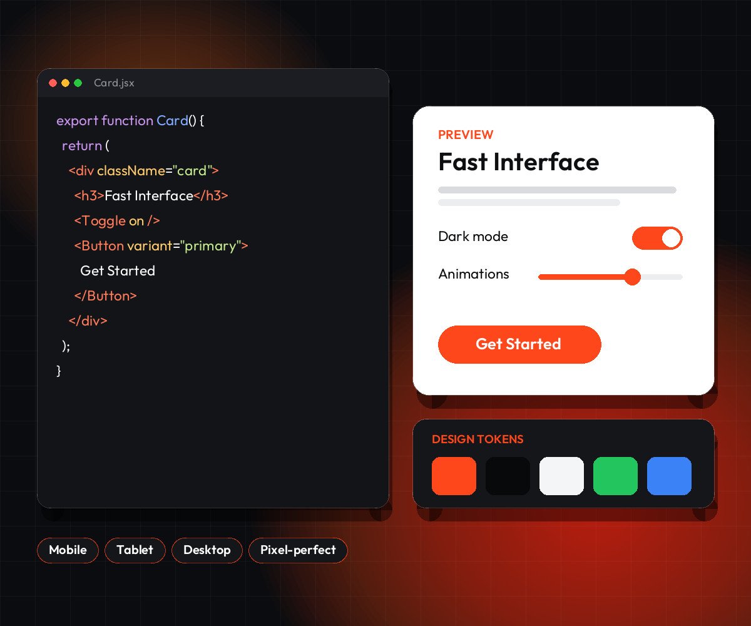Select the Mobile pill
751x626 pixels.
(x=68, y=550)
